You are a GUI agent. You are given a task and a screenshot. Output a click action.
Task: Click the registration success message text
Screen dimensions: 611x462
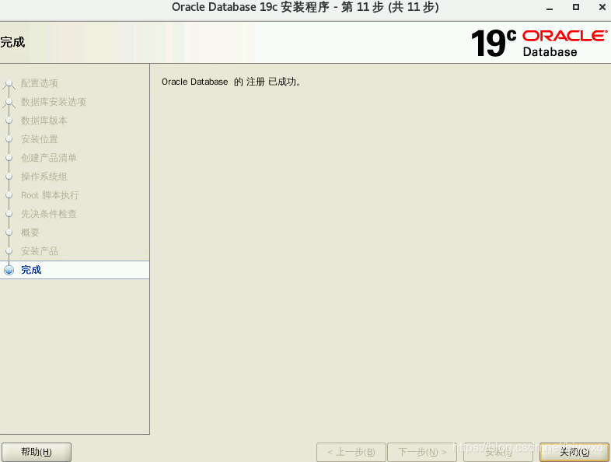(x=231, y=82)
